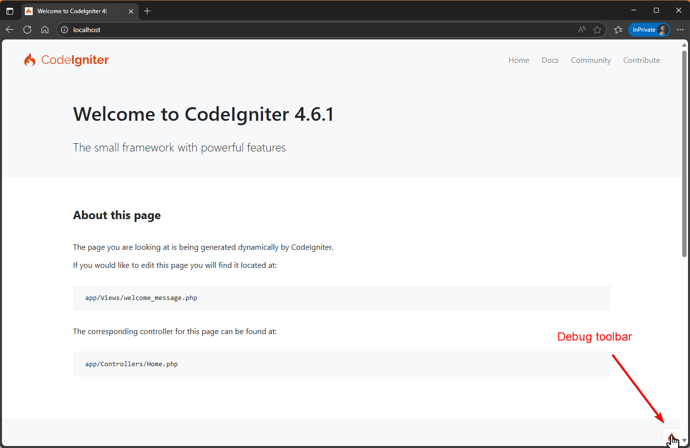Open the Docs navigation link
Image resolution: width=690 pixels, height=448 pixels.
550,60
